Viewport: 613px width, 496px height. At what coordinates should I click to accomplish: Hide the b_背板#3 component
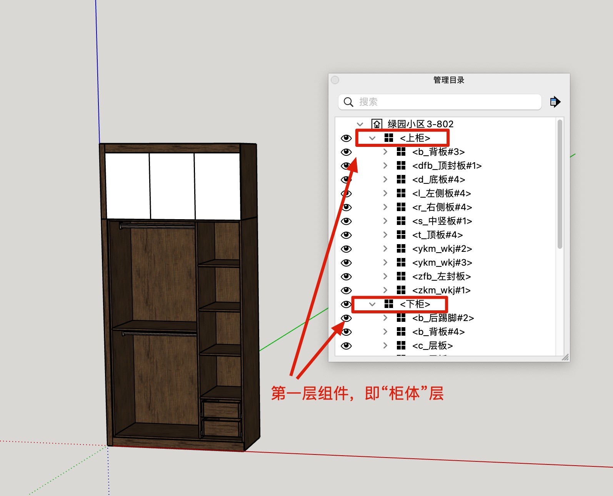coord(346,152)
